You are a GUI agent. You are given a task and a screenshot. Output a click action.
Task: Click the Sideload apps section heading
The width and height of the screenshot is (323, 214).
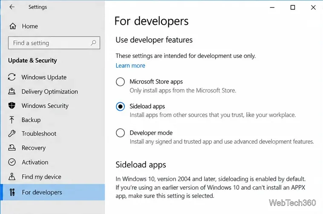tap(141, 165)
